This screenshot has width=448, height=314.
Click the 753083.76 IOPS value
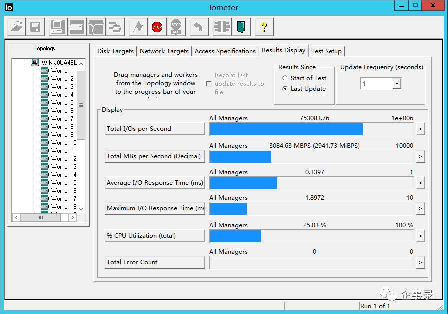[x=314, y=118]
